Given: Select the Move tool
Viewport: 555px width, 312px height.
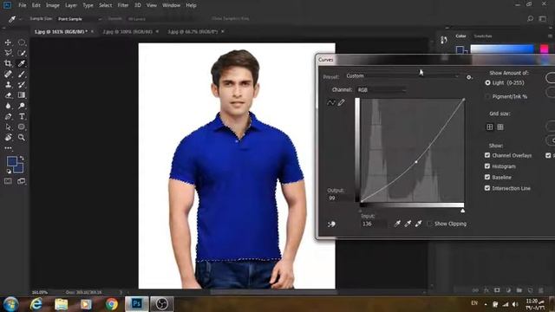Looking at the screenshot, I should click(8, 42).
